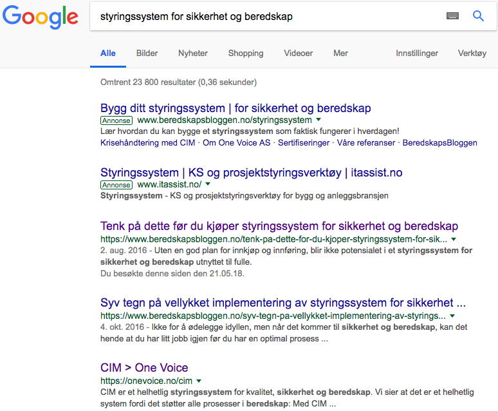Open ad 'Bygg ditt styringssystem' title link
Image resolution: width=498 pixels, height=411 pixels.
tap(235, 108)
